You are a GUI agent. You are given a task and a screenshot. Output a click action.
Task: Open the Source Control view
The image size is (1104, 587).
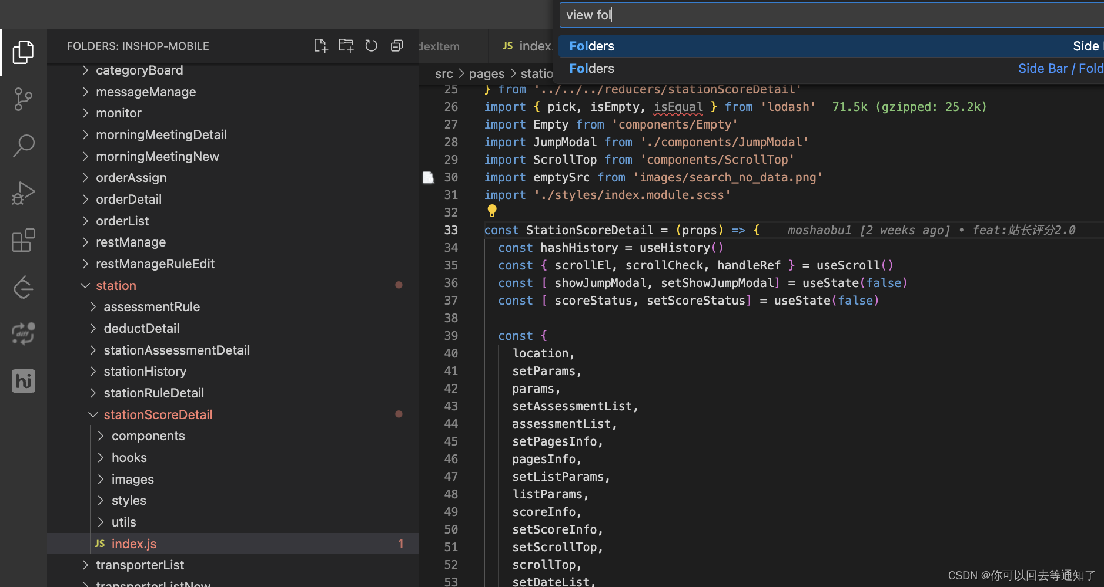[23, 99]
